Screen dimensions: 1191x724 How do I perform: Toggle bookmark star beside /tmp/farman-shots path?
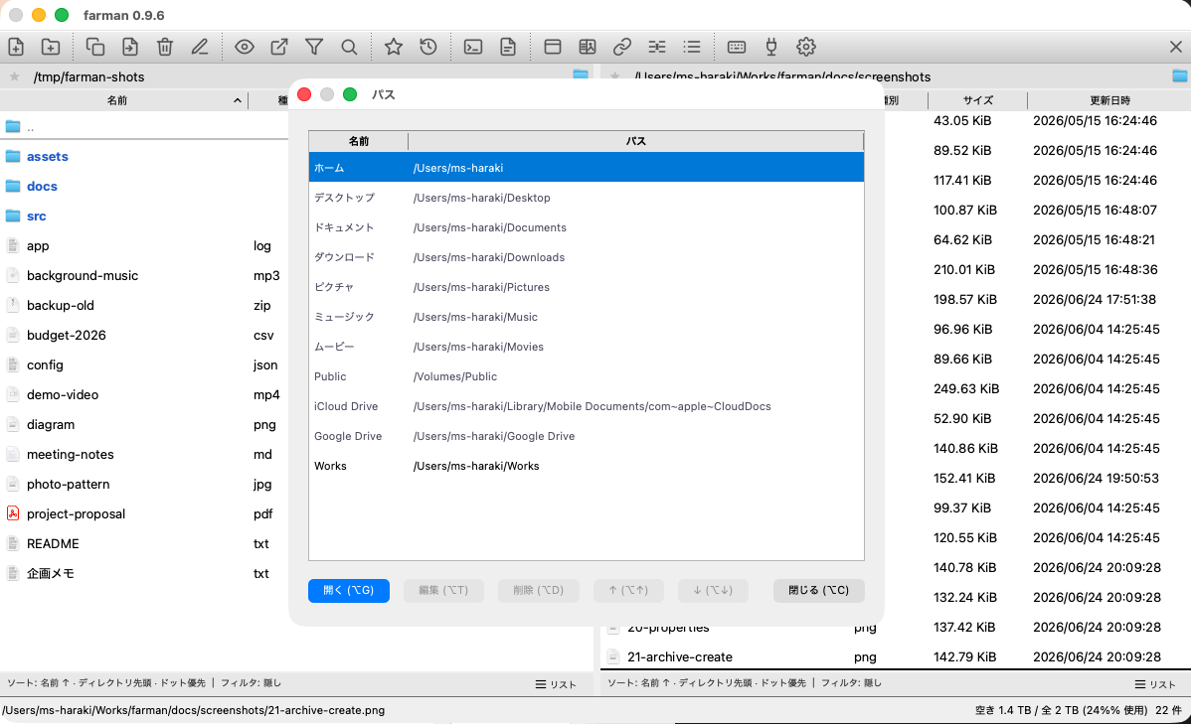click(15, 76)
